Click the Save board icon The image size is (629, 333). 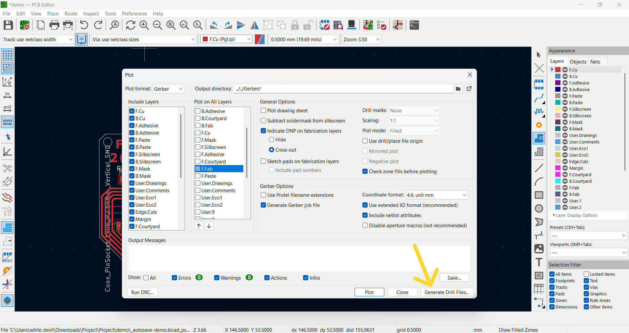pos(8,25)
